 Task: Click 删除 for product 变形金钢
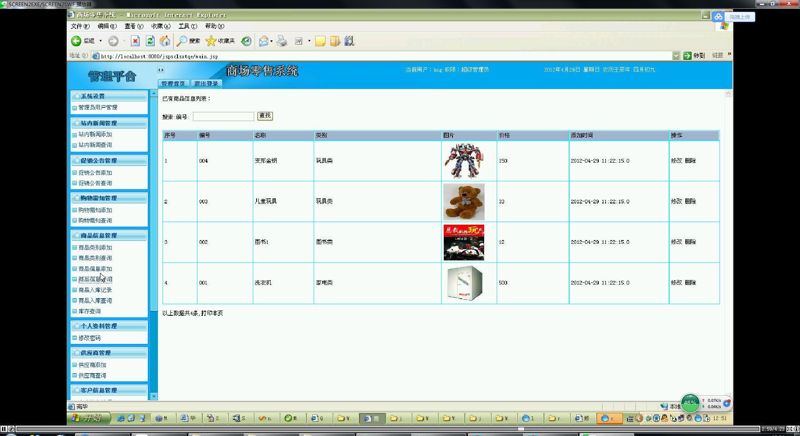coord(690,161)
